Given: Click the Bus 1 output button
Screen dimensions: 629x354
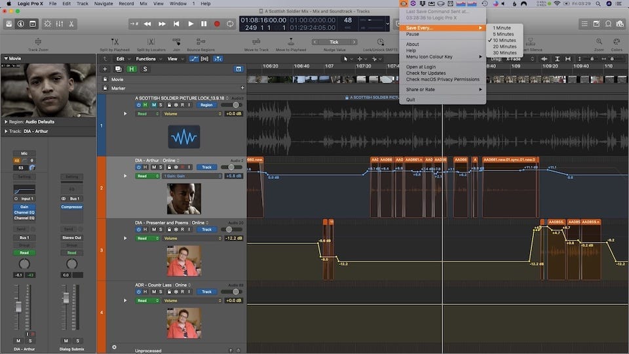Looking at the screenshot, I should (24, 237).
